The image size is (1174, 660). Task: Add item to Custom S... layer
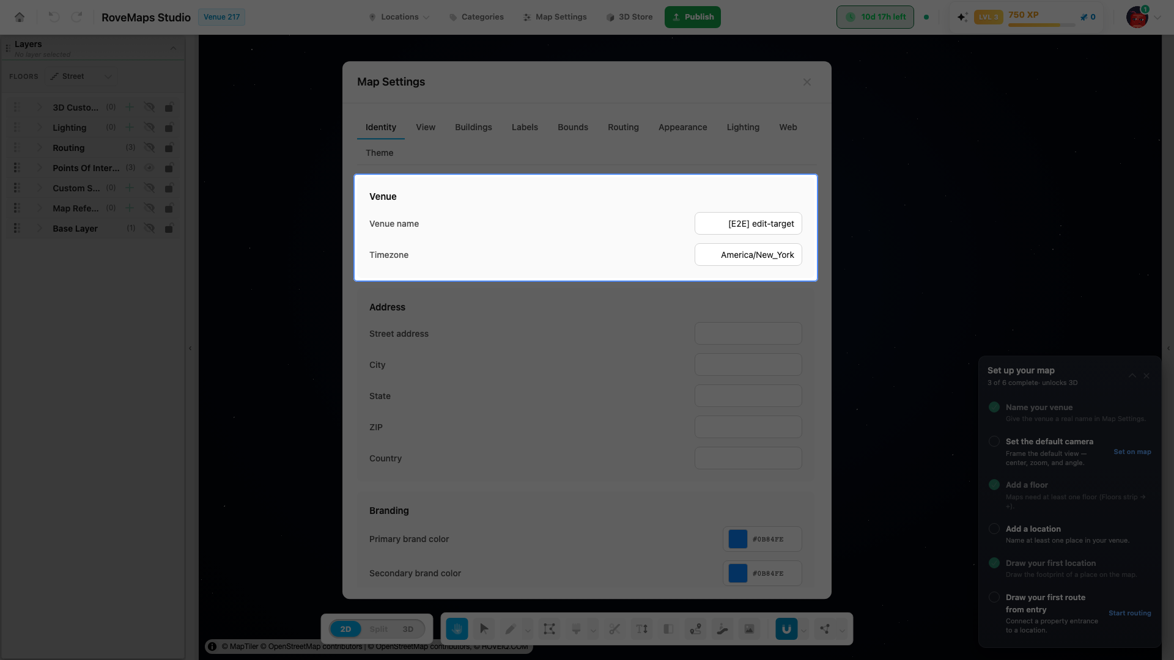(x=130, y=188)
